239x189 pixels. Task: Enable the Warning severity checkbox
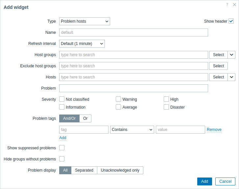(118, 99)
